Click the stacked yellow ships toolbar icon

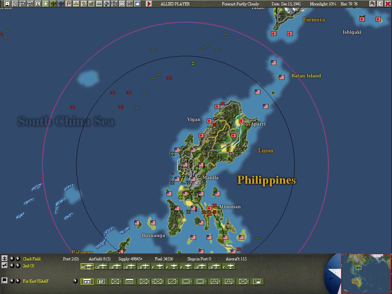84,3
